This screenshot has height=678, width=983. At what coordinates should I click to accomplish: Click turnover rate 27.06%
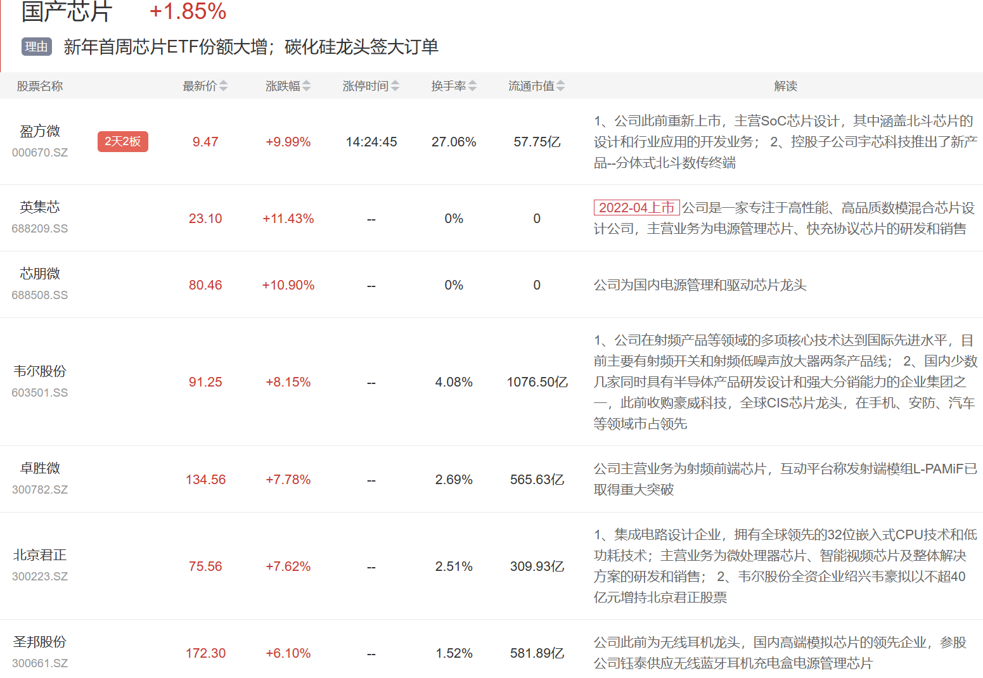454,142
